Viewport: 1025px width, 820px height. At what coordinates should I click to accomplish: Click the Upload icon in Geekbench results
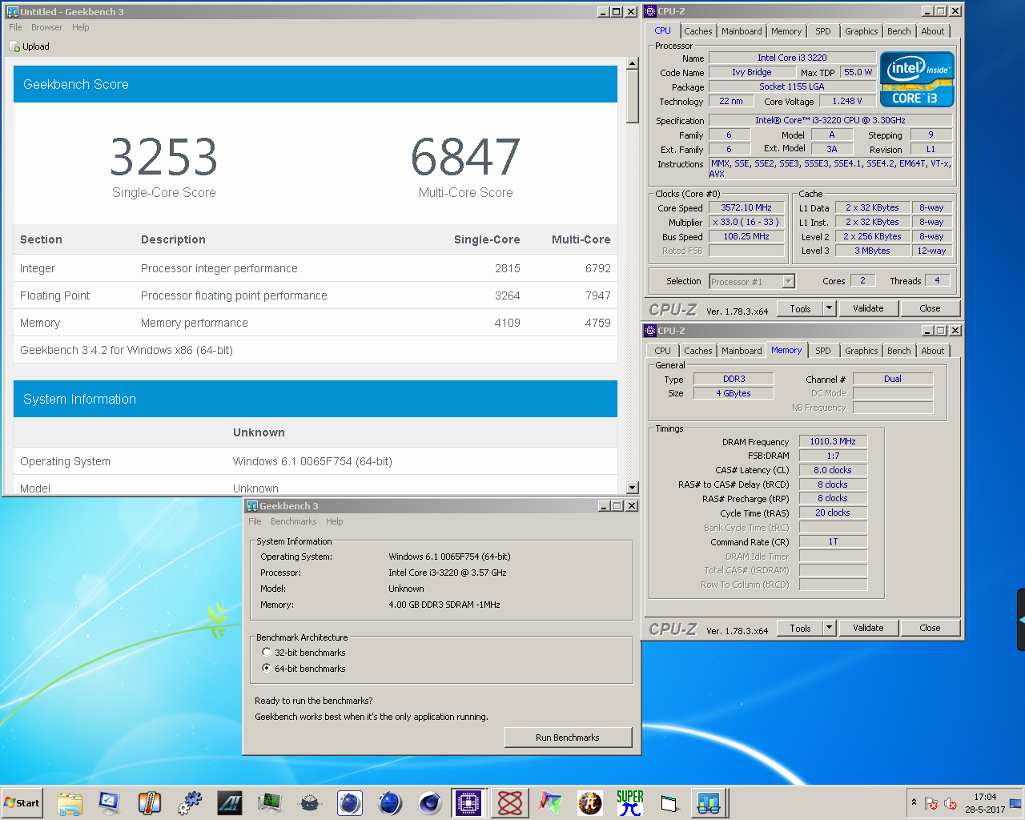14,46
